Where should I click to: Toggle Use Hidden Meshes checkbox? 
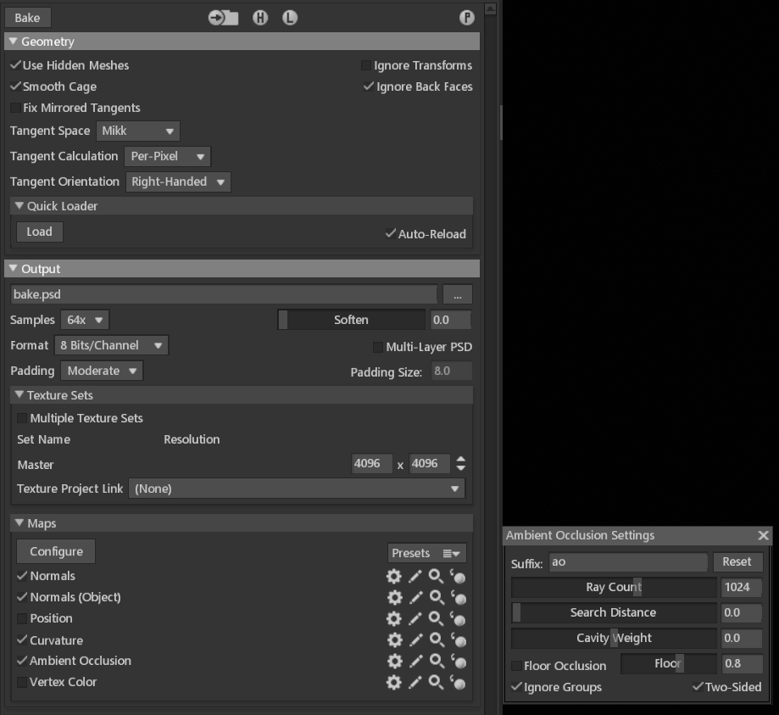pos(16,65)
